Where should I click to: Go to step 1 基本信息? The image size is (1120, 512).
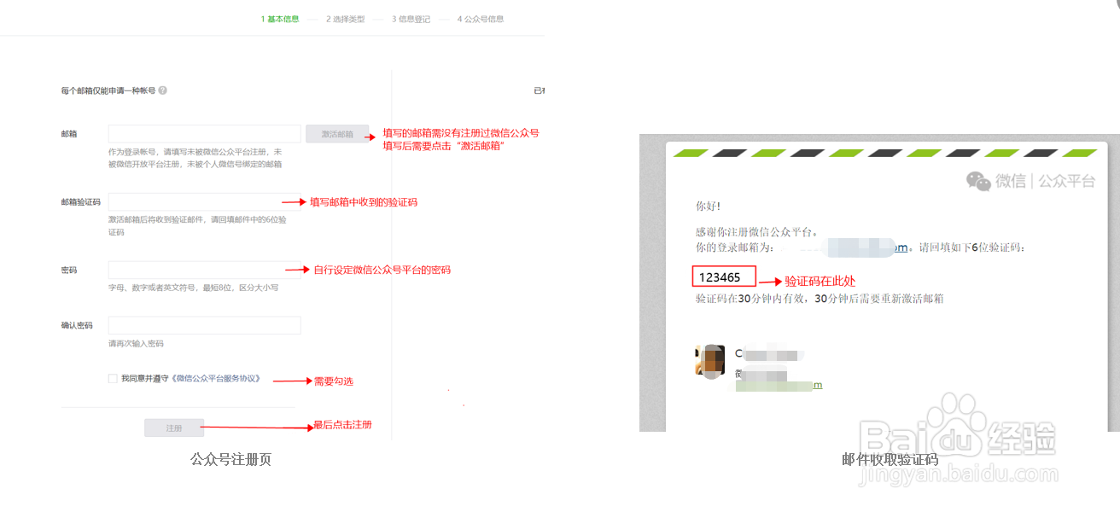[x=280, y=19]
